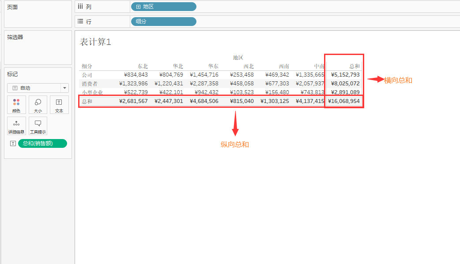Click cell value ¥942,432
The height and width of the screenshot is (264, 460).
tap(206, 92)
